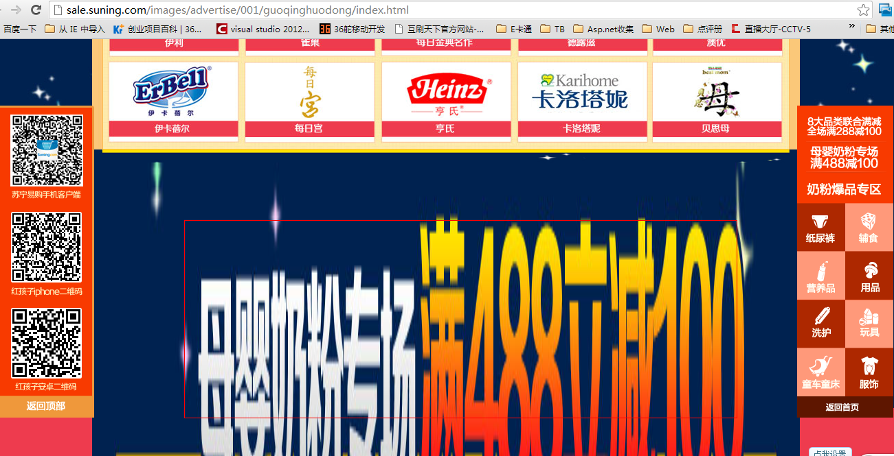The image size is (894, 456).
Task: Select the 贝思母 brand logo
Action: (x=717, y=91)
